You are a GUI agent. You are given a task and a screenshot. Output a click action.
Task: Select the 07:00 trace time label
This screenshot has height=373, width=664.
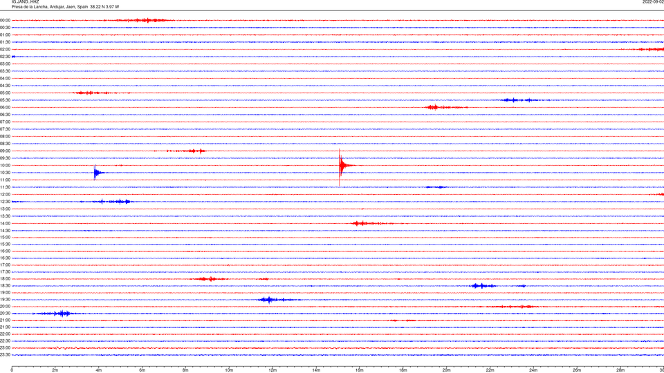[5, 122]
